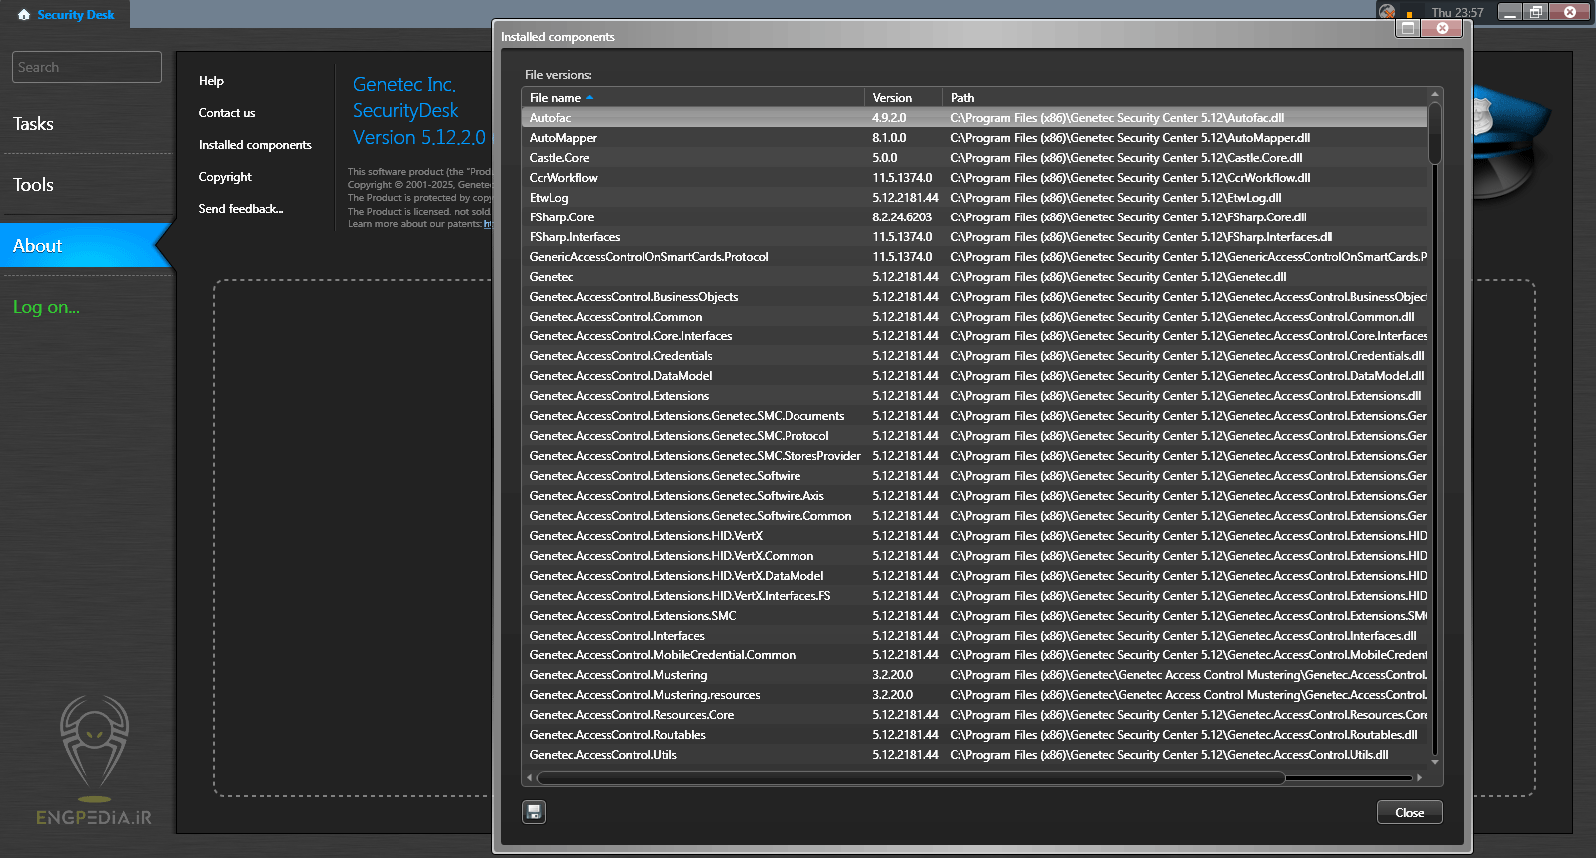The height and width of the screenshot is (859, 1596).
Task: Click the save file versions floppy icon
Action: point(534,812)
